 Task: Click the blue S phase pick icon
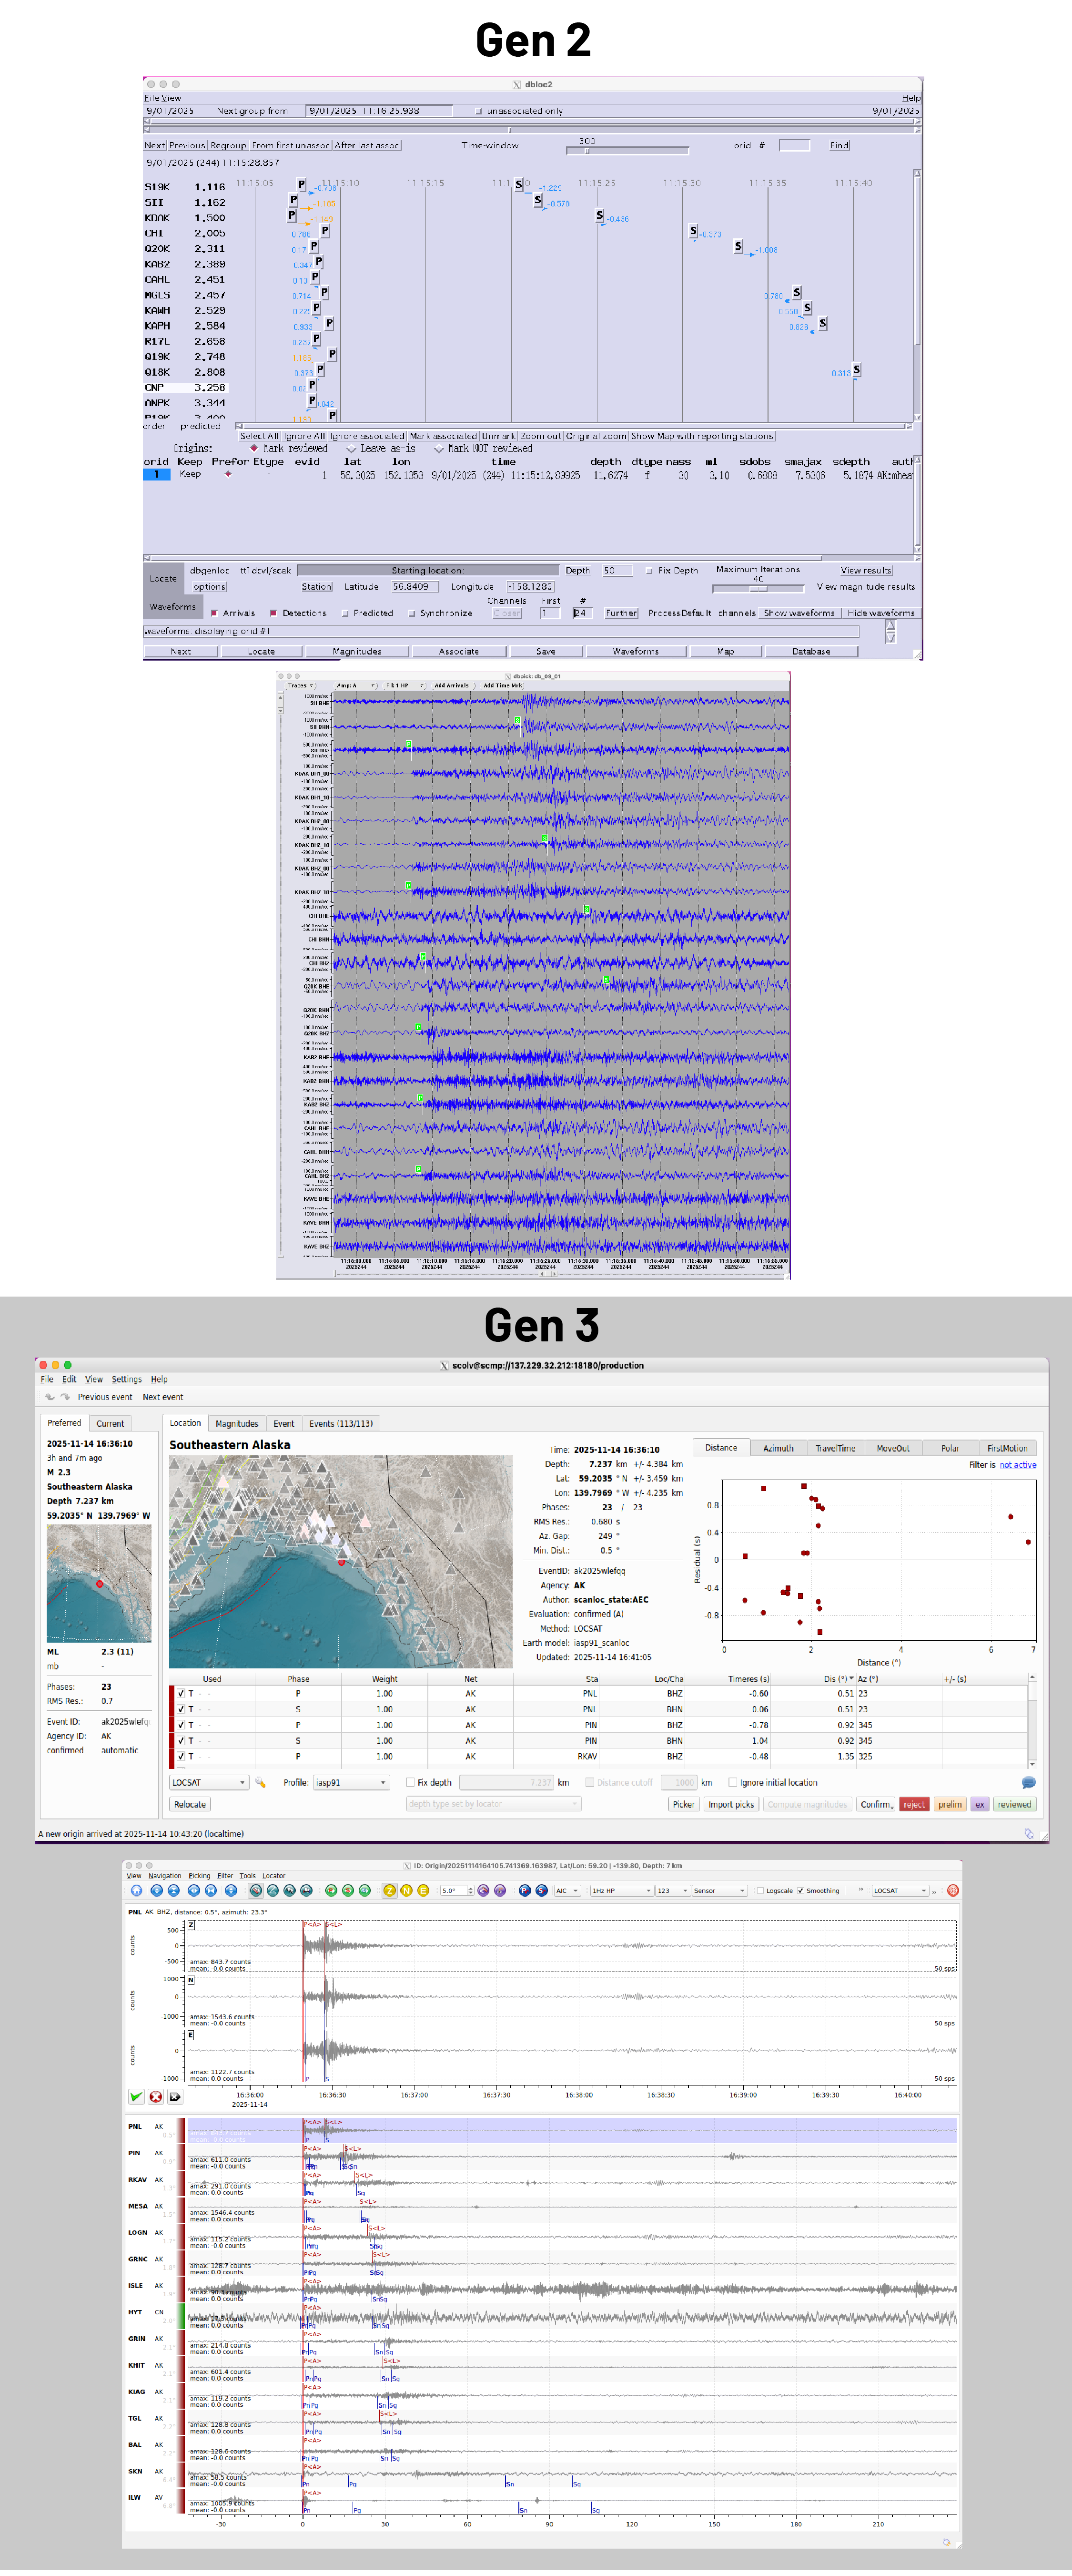tap(542, 1890)
